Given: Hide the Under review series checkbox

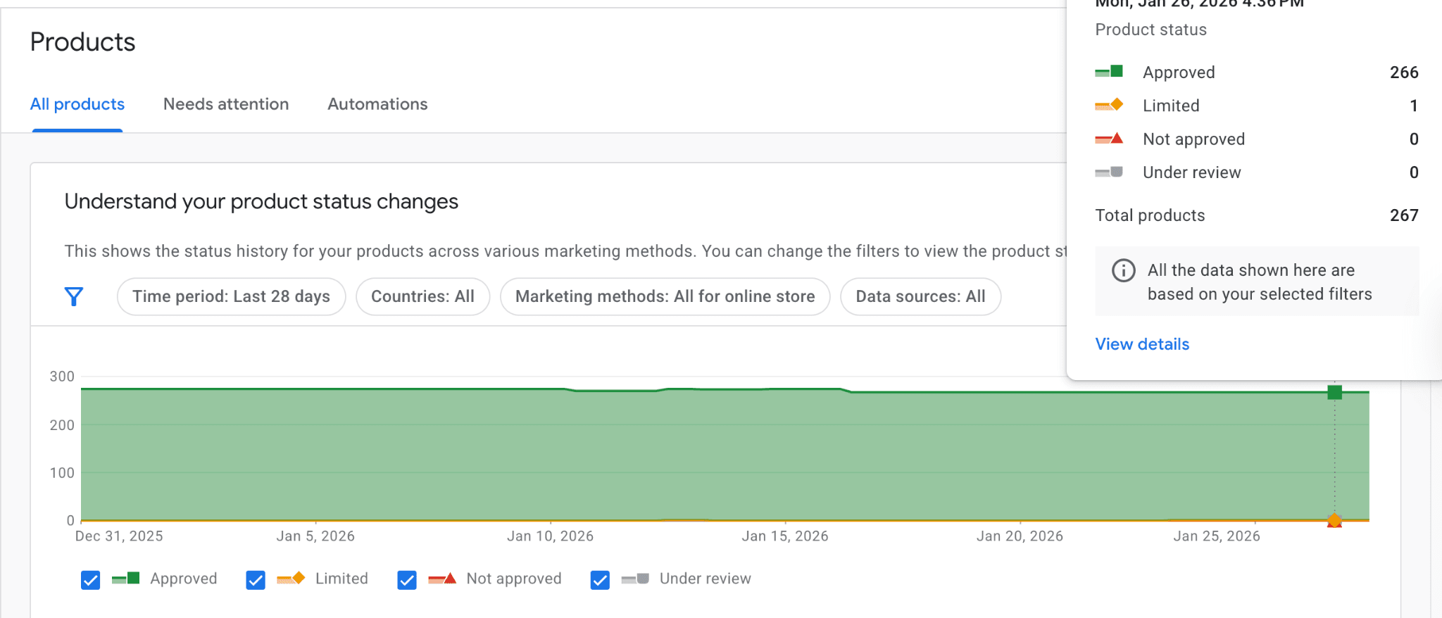Looking at the screenshot, I should [x=600, y=579].
